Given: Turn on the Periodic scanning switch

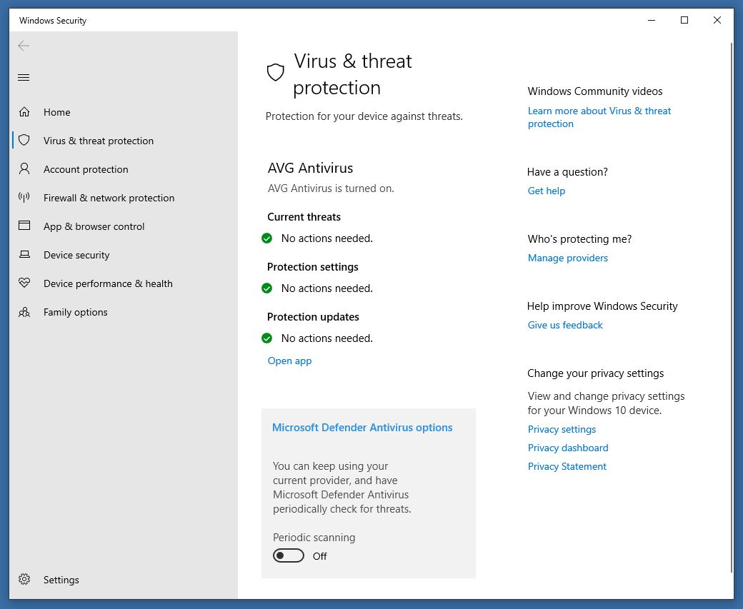Looking at the screenshot, I should tap(289, 556).
